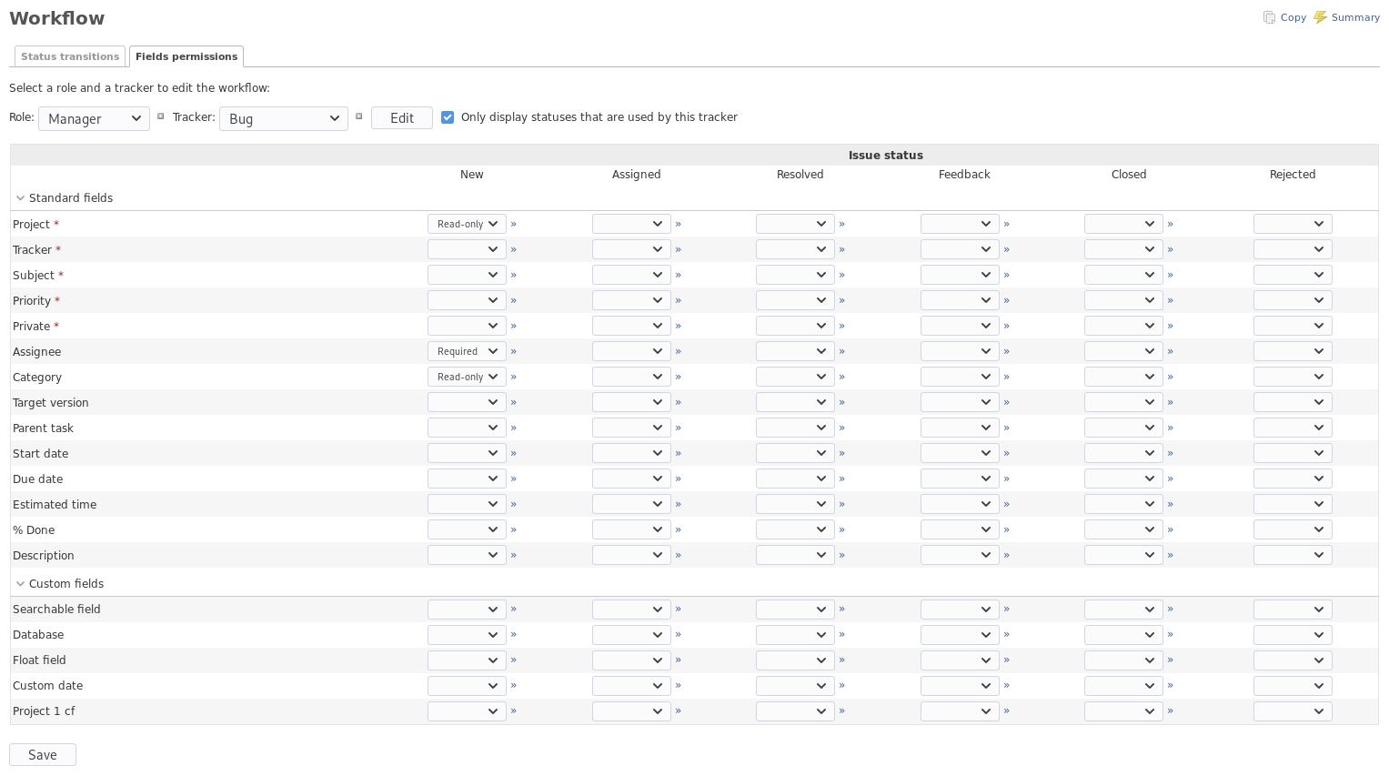1389x776 pixels.
Task: Save the workflow field permissions
Action: point(43,755)
